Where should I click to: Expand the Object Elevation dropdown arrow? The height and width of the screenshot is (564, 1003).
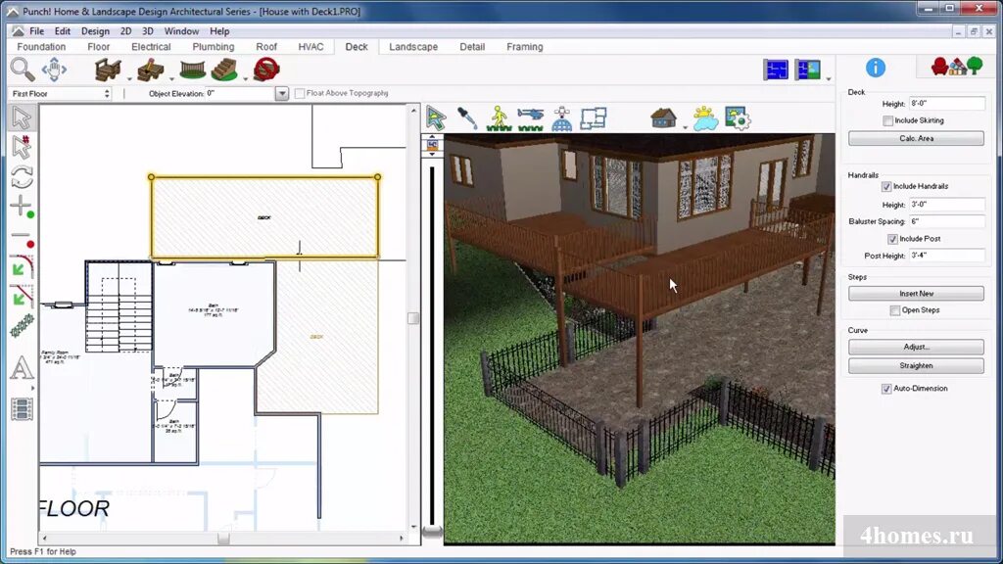point(282,94)
